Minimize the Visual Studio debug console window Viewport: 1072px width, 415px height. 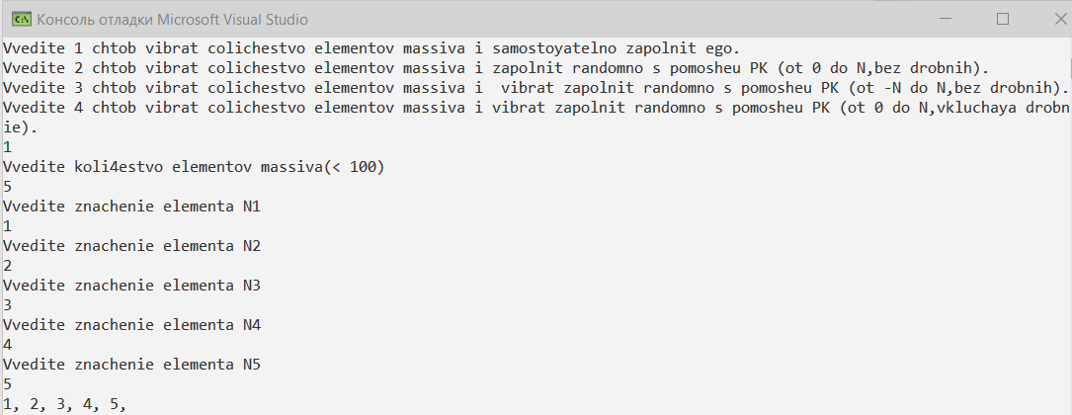pyautogui.click(x=945, y=19)
